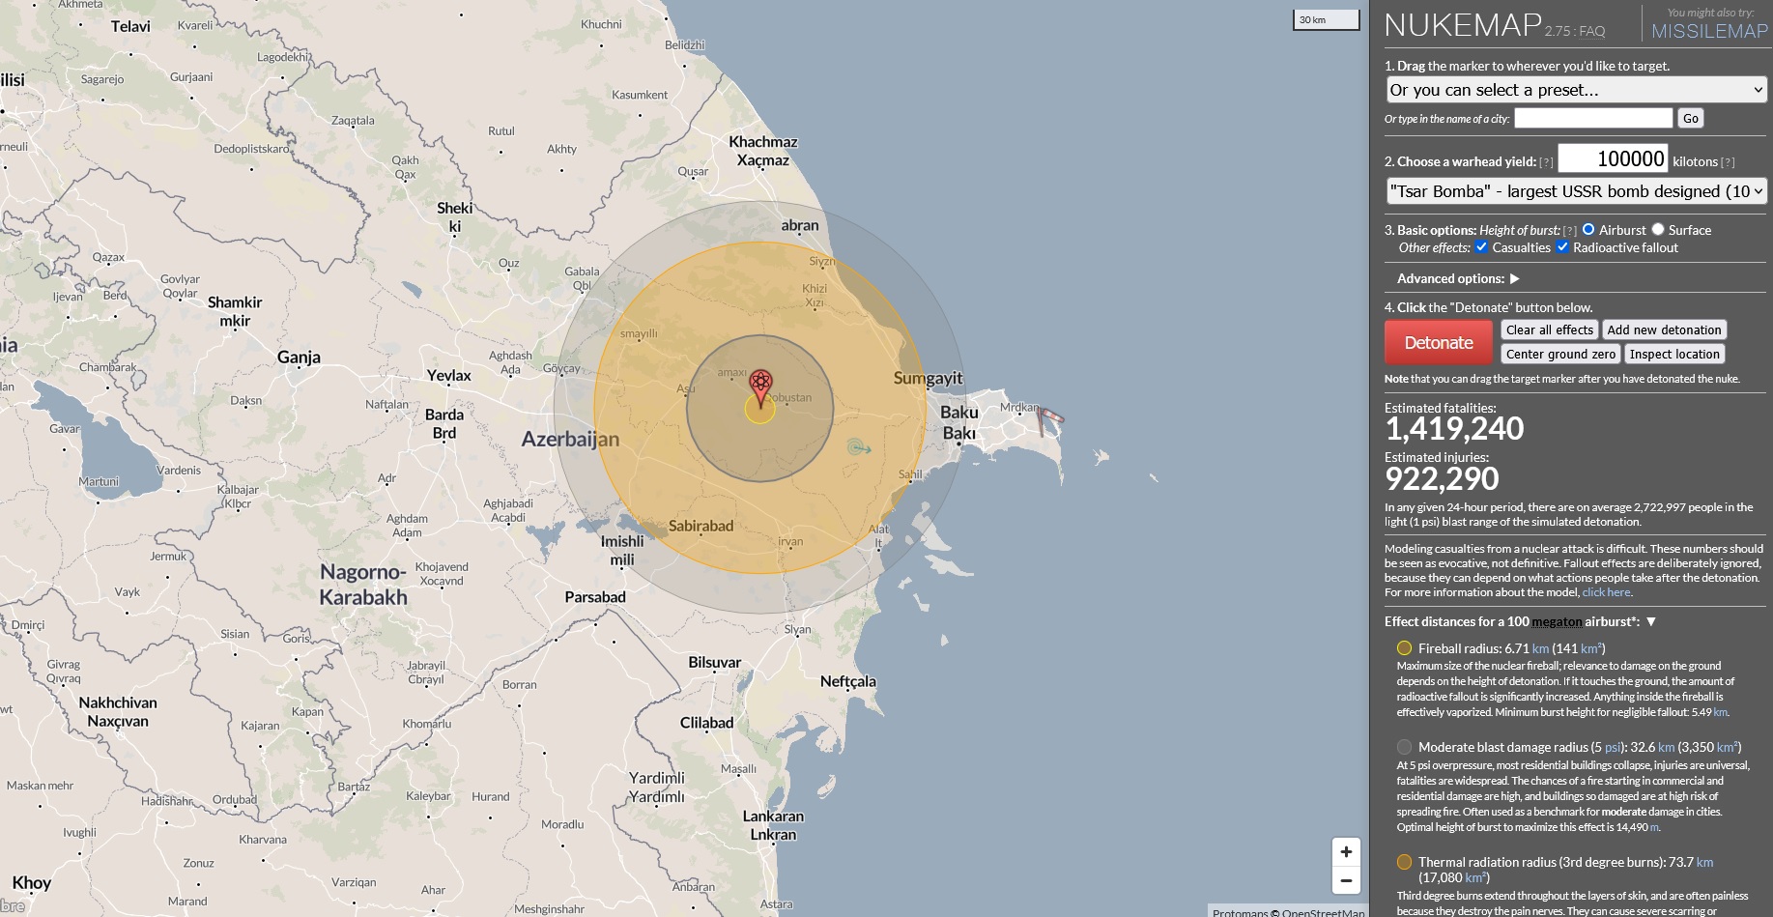Click the Yevlax city label on map

[449, 375]
